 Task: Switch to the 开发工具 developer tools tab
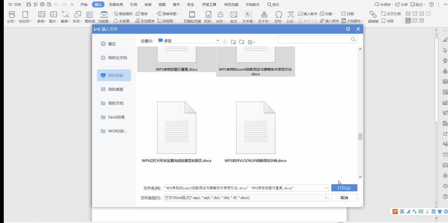pyautogui.click(x=209, y=5)
